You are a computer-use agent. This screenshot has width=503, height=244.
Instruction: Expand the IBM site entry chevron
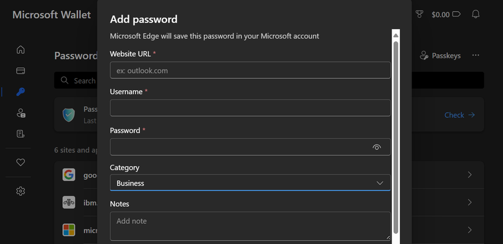point(469,203)
